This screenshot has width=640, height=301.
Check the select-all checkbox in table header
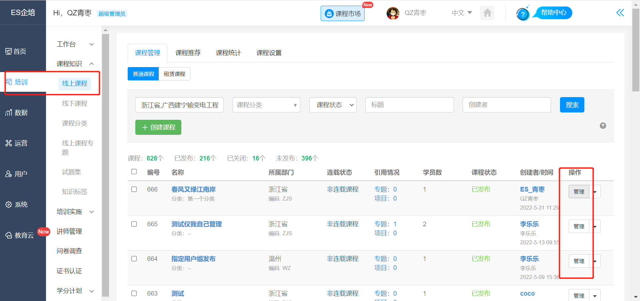134,172
